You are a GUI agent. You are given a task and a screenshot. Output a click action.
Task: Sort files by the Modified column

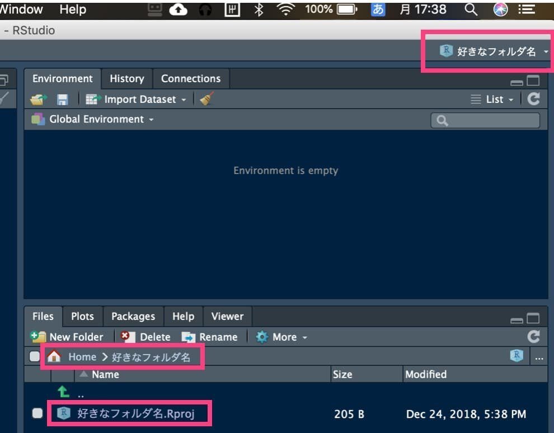475,374
